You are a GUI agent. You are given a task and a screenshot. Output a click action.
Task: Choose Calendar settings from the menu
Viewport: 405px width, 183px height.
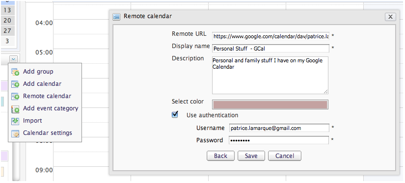[48, 133]
